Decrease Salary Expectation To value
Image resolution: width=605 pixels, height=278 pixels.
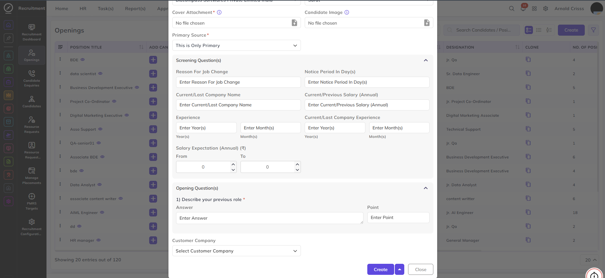(x=297, y=170)
